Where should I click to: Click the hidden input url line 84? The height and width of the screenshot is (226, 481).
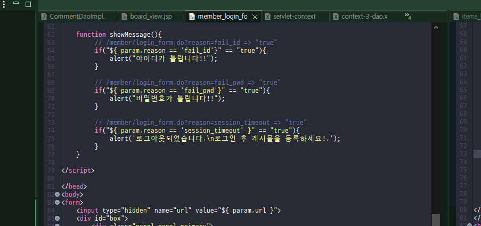pos(178,211)
